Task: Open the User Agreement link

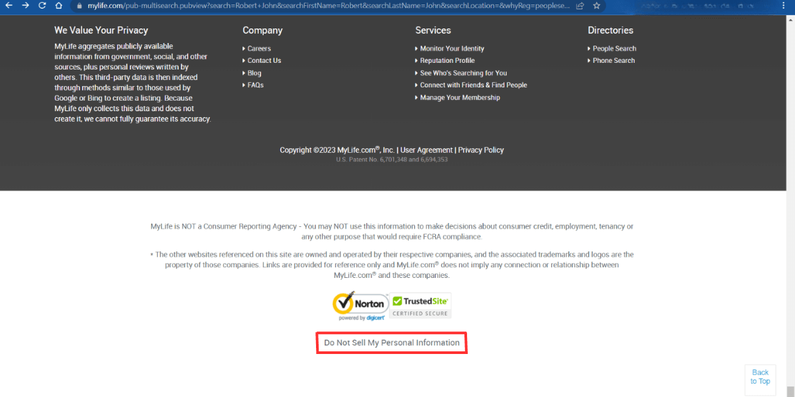Action: (427, 150)
